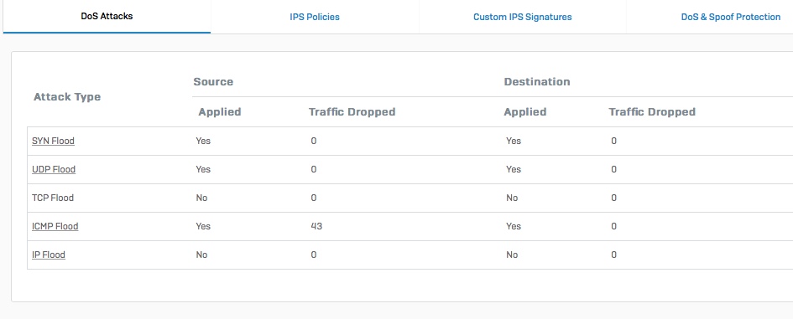
Task: Select ICMP Flood dropped count 43
Action: coord(316,226)
